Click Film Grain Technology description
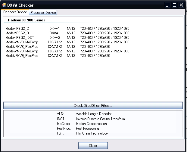This screenshot has width=187, height=152. tap(92, 133)
